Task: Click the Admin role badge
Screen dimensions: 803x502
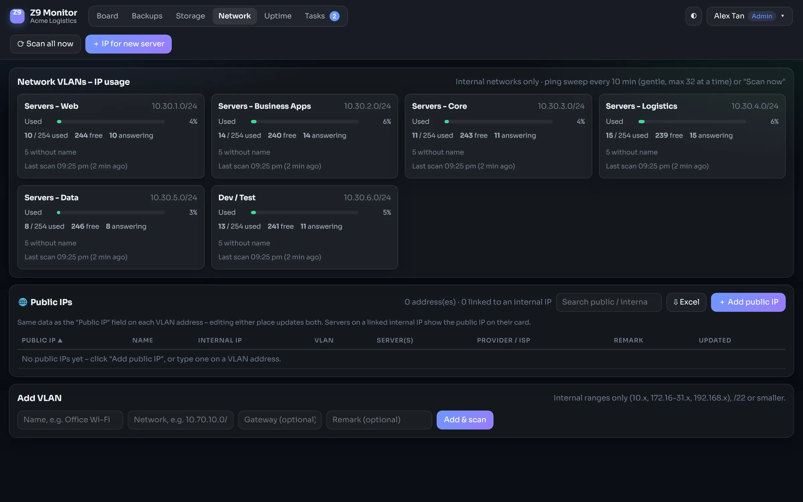Action: [762, 16]
